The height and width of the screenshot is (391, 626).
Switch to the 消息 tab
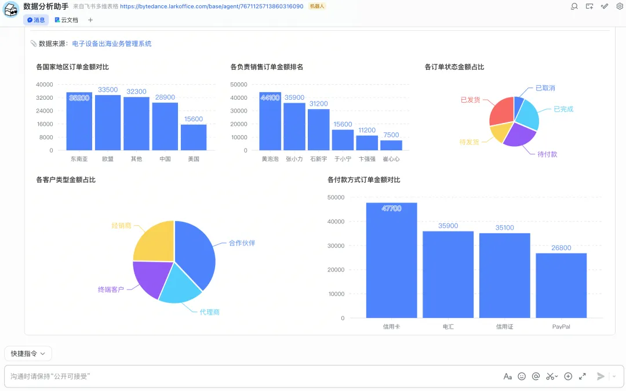pyautogui.click(x=36, y=20)
